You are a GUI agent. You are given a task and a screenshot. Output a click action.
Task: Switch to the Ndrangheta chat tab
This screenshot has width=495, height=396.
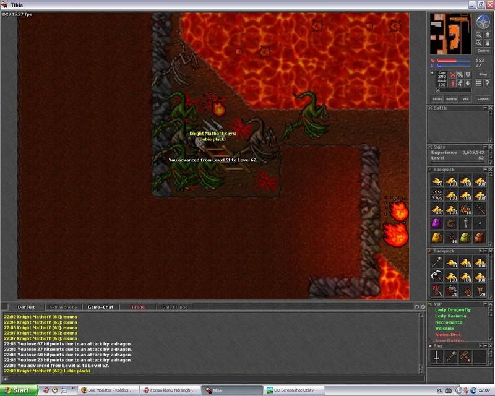64,307
